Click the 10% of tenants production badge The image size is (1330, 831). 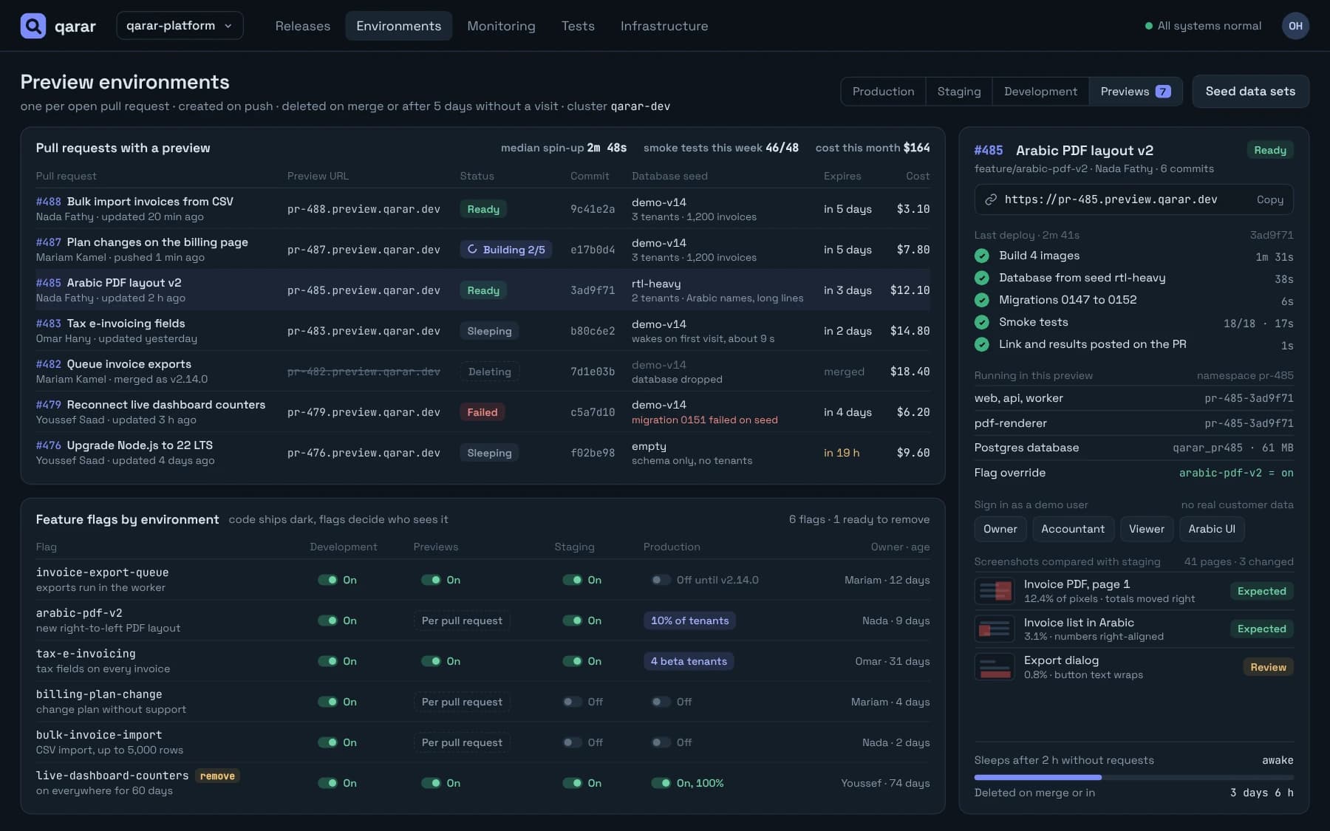(689, 620)
